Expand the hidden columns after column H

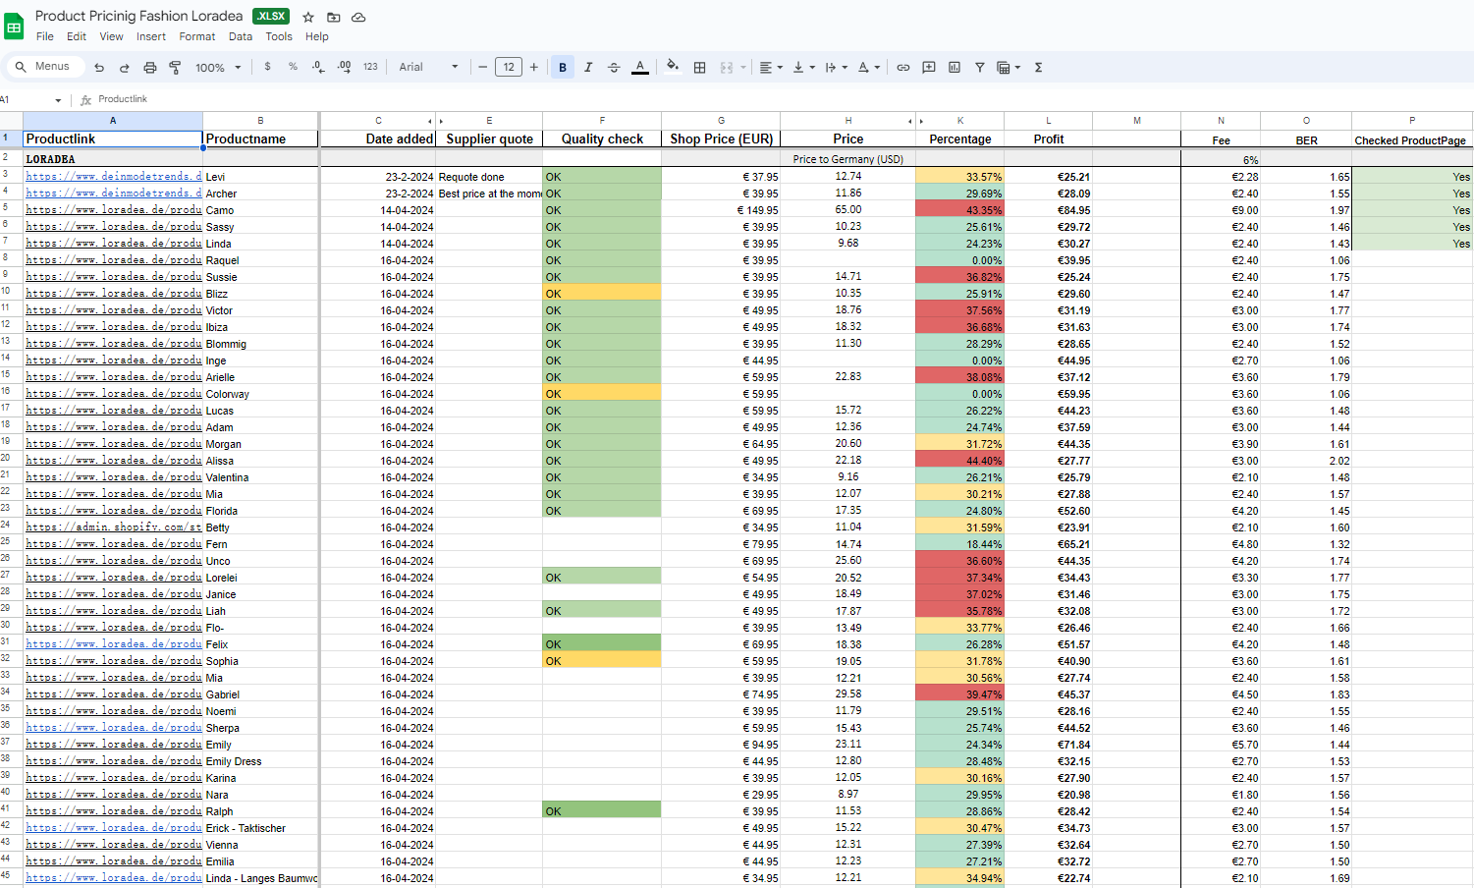tap(909, 121)
